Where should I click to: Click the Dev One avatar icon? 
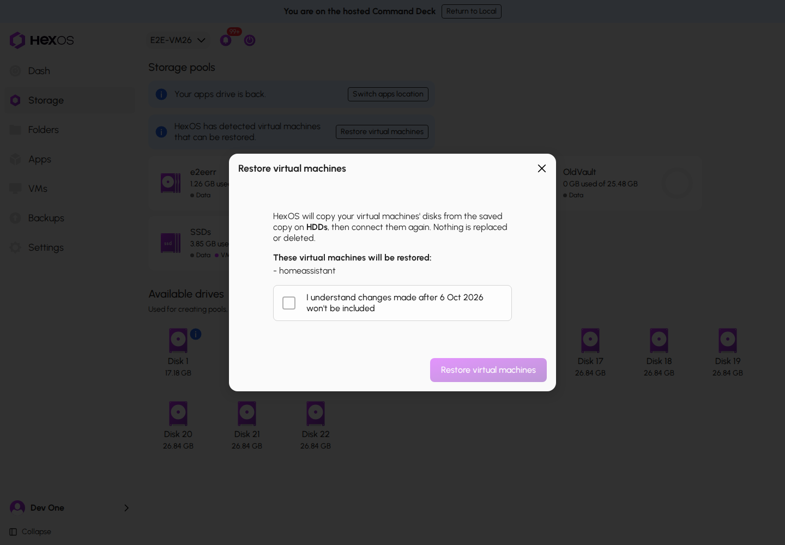(x=17, y=508)
